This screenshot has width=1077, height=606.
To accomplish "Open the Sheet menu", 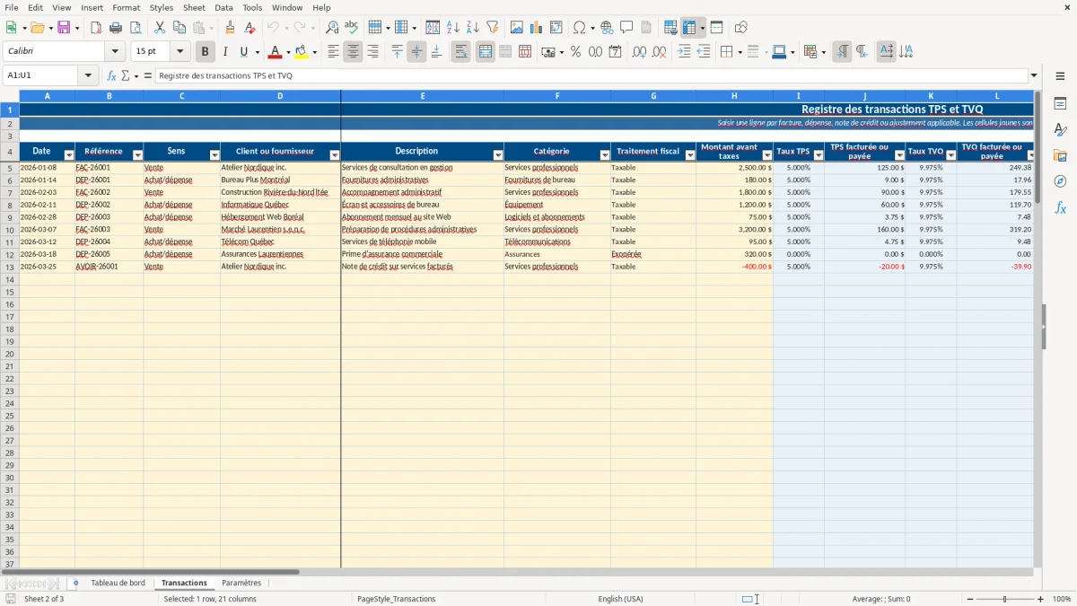I will point(194,7).
